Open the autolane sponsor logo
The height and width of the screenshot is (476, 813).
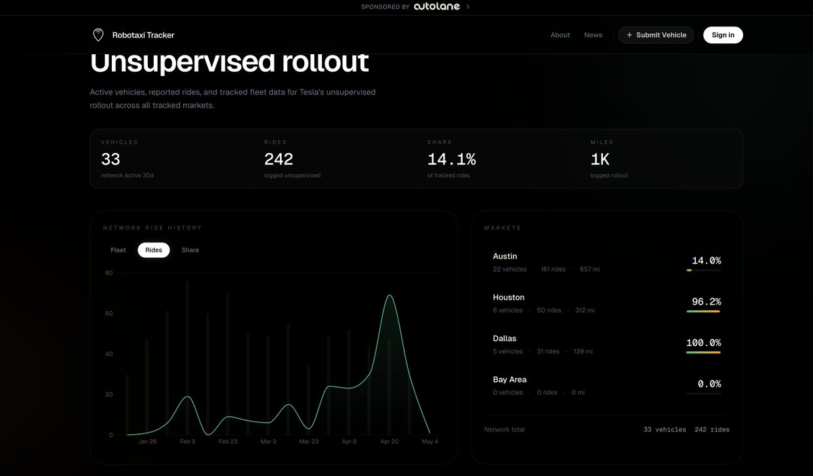click(x=438, y=7)
